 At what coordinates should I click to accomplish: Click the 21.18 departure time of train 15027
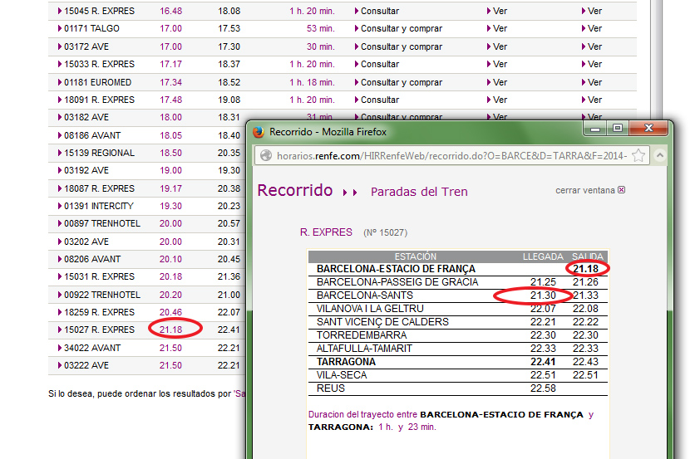[170, 330]
